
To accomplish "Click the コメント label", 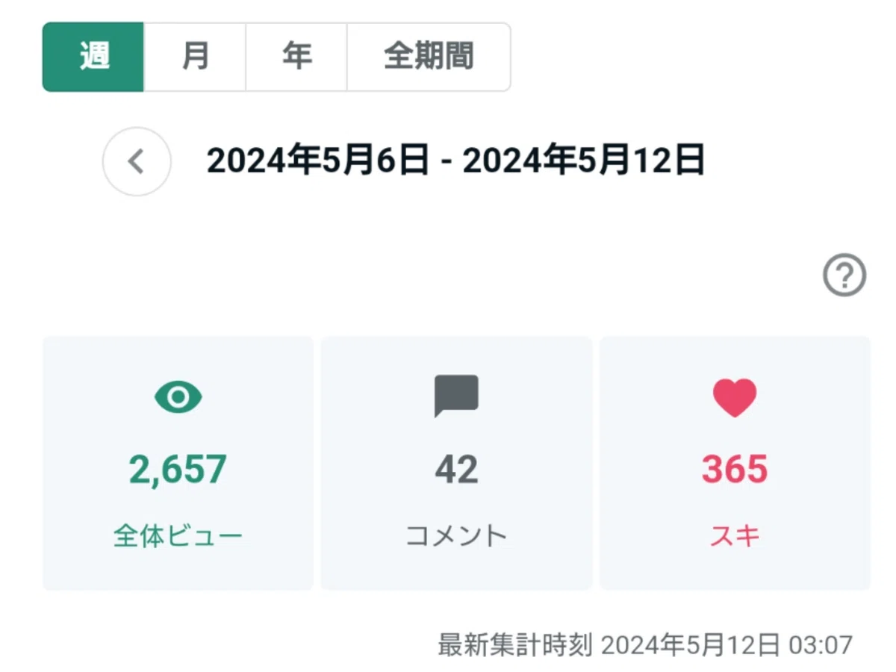I will point(456,536).
